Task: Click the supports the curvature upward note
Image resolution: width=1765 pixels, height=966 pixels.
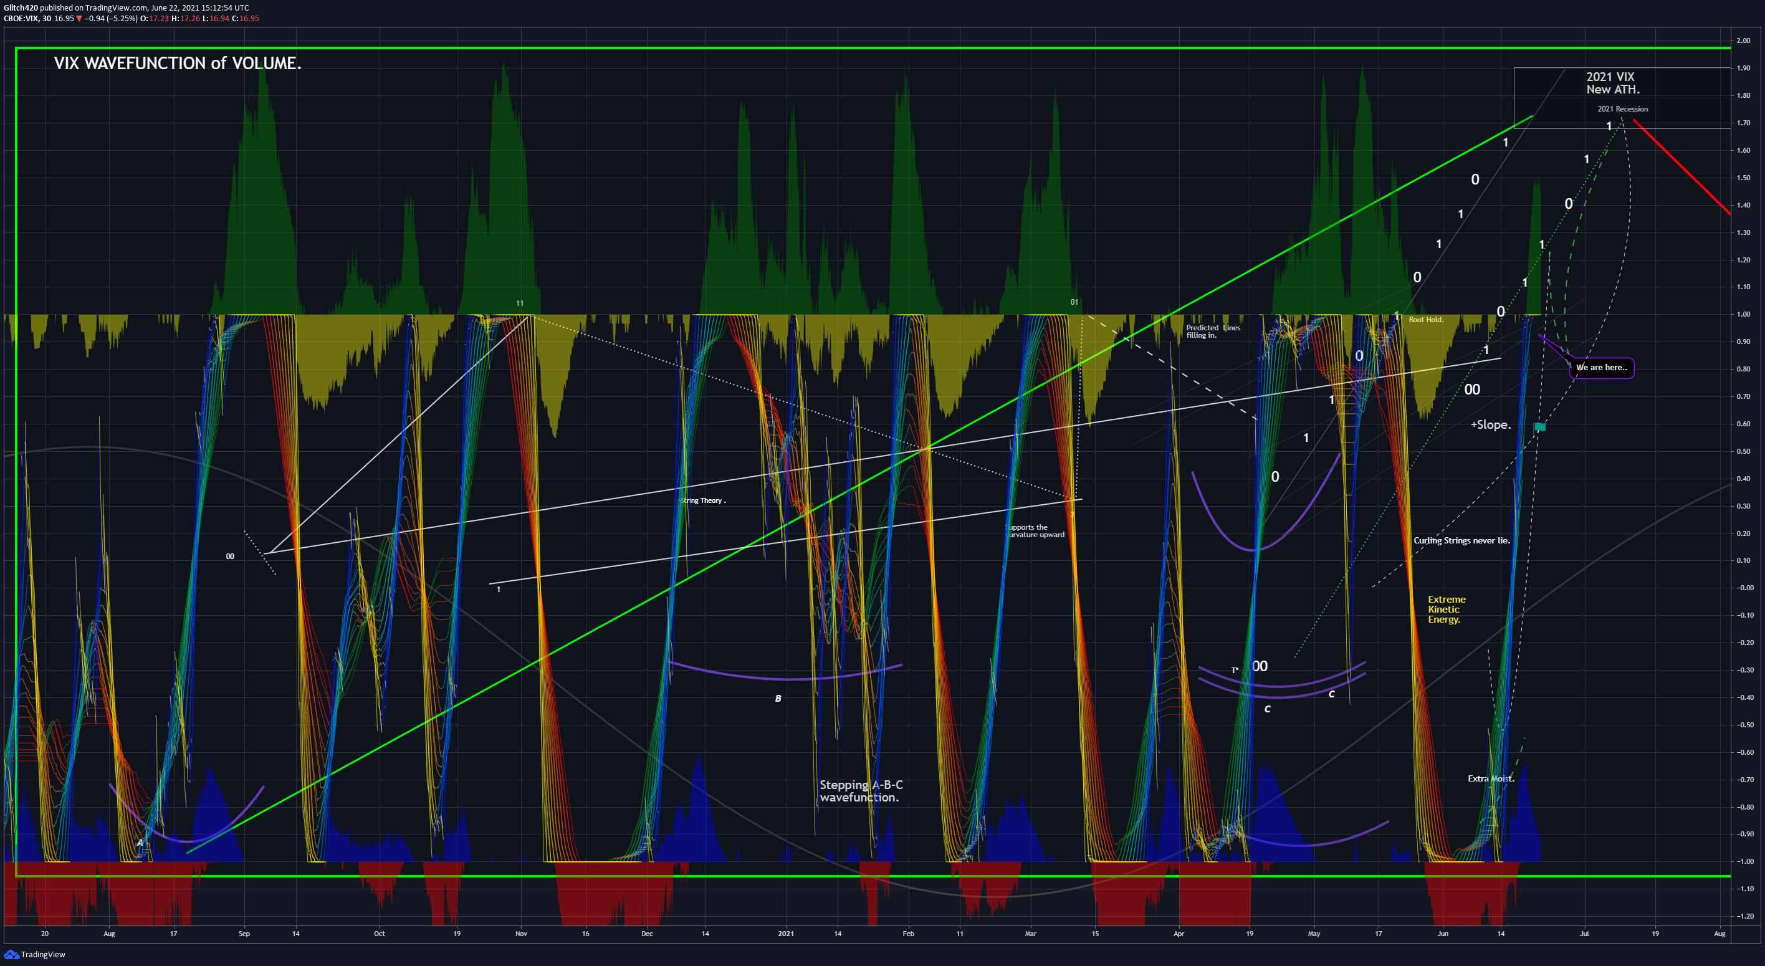Action: click(x=1035, y=531)
